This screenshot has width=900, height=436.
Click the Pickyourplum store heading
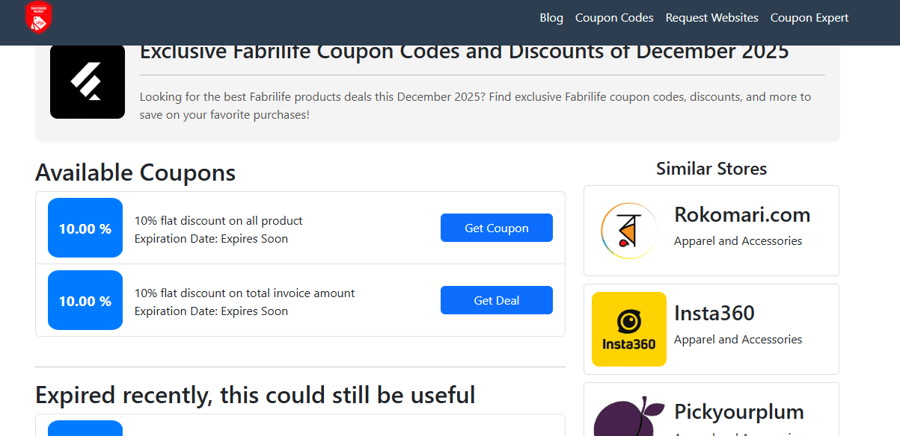coord(739,411)
